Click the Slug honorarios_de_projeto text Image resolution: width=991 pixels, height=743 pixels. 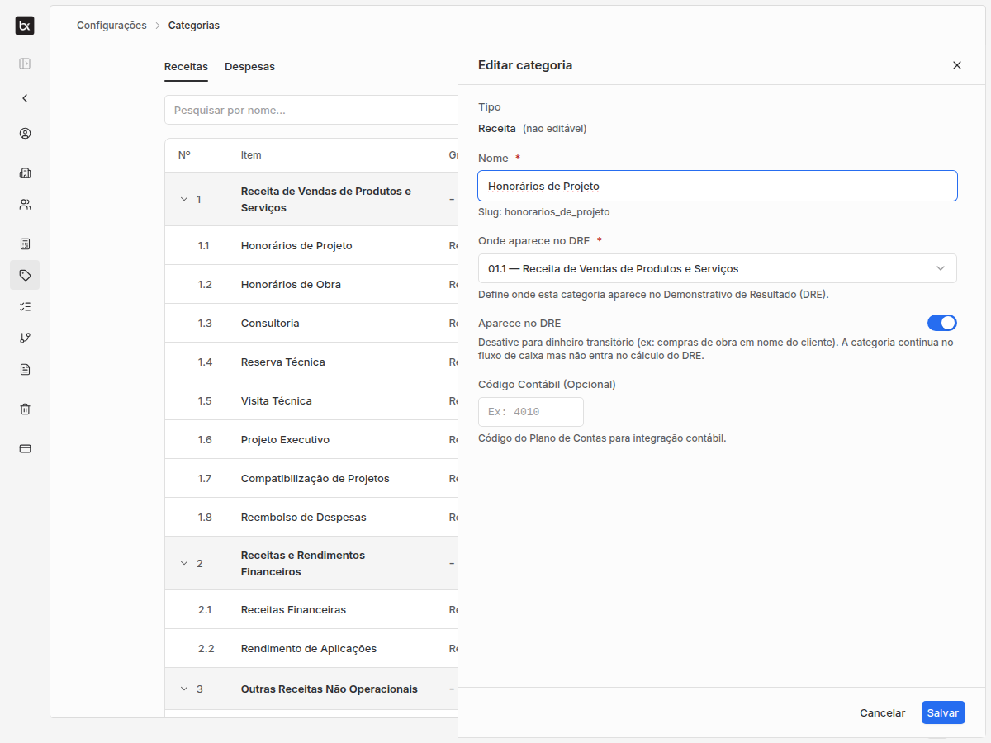[x=544, y=211]
